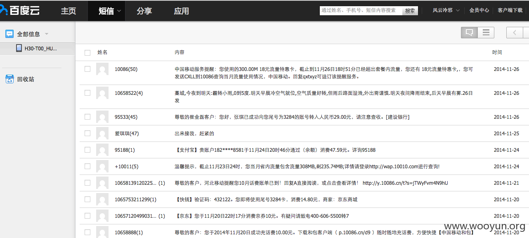Check the 95188(1) message row

point(87,150)
